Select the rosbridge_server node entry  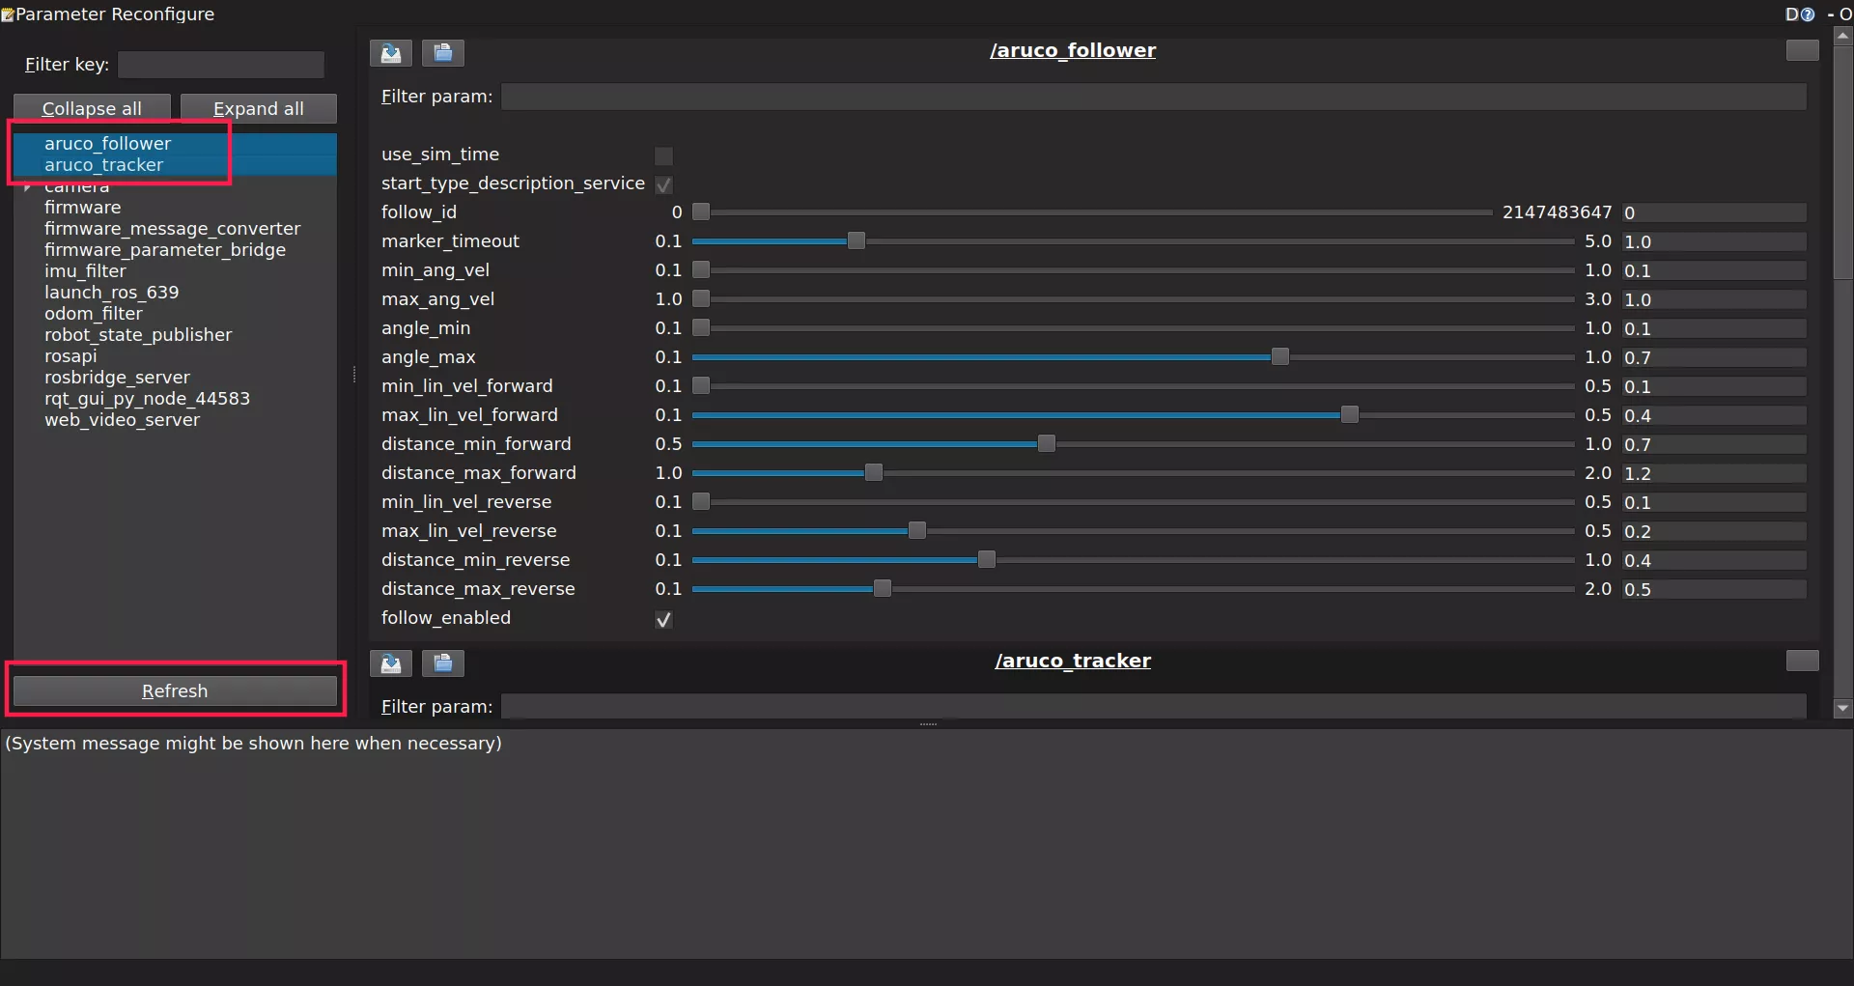tap(117, 378)
